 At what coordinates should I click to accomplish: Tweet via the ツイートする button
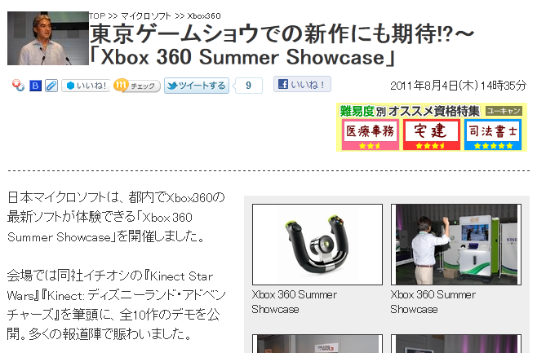(x=197, y=86)
